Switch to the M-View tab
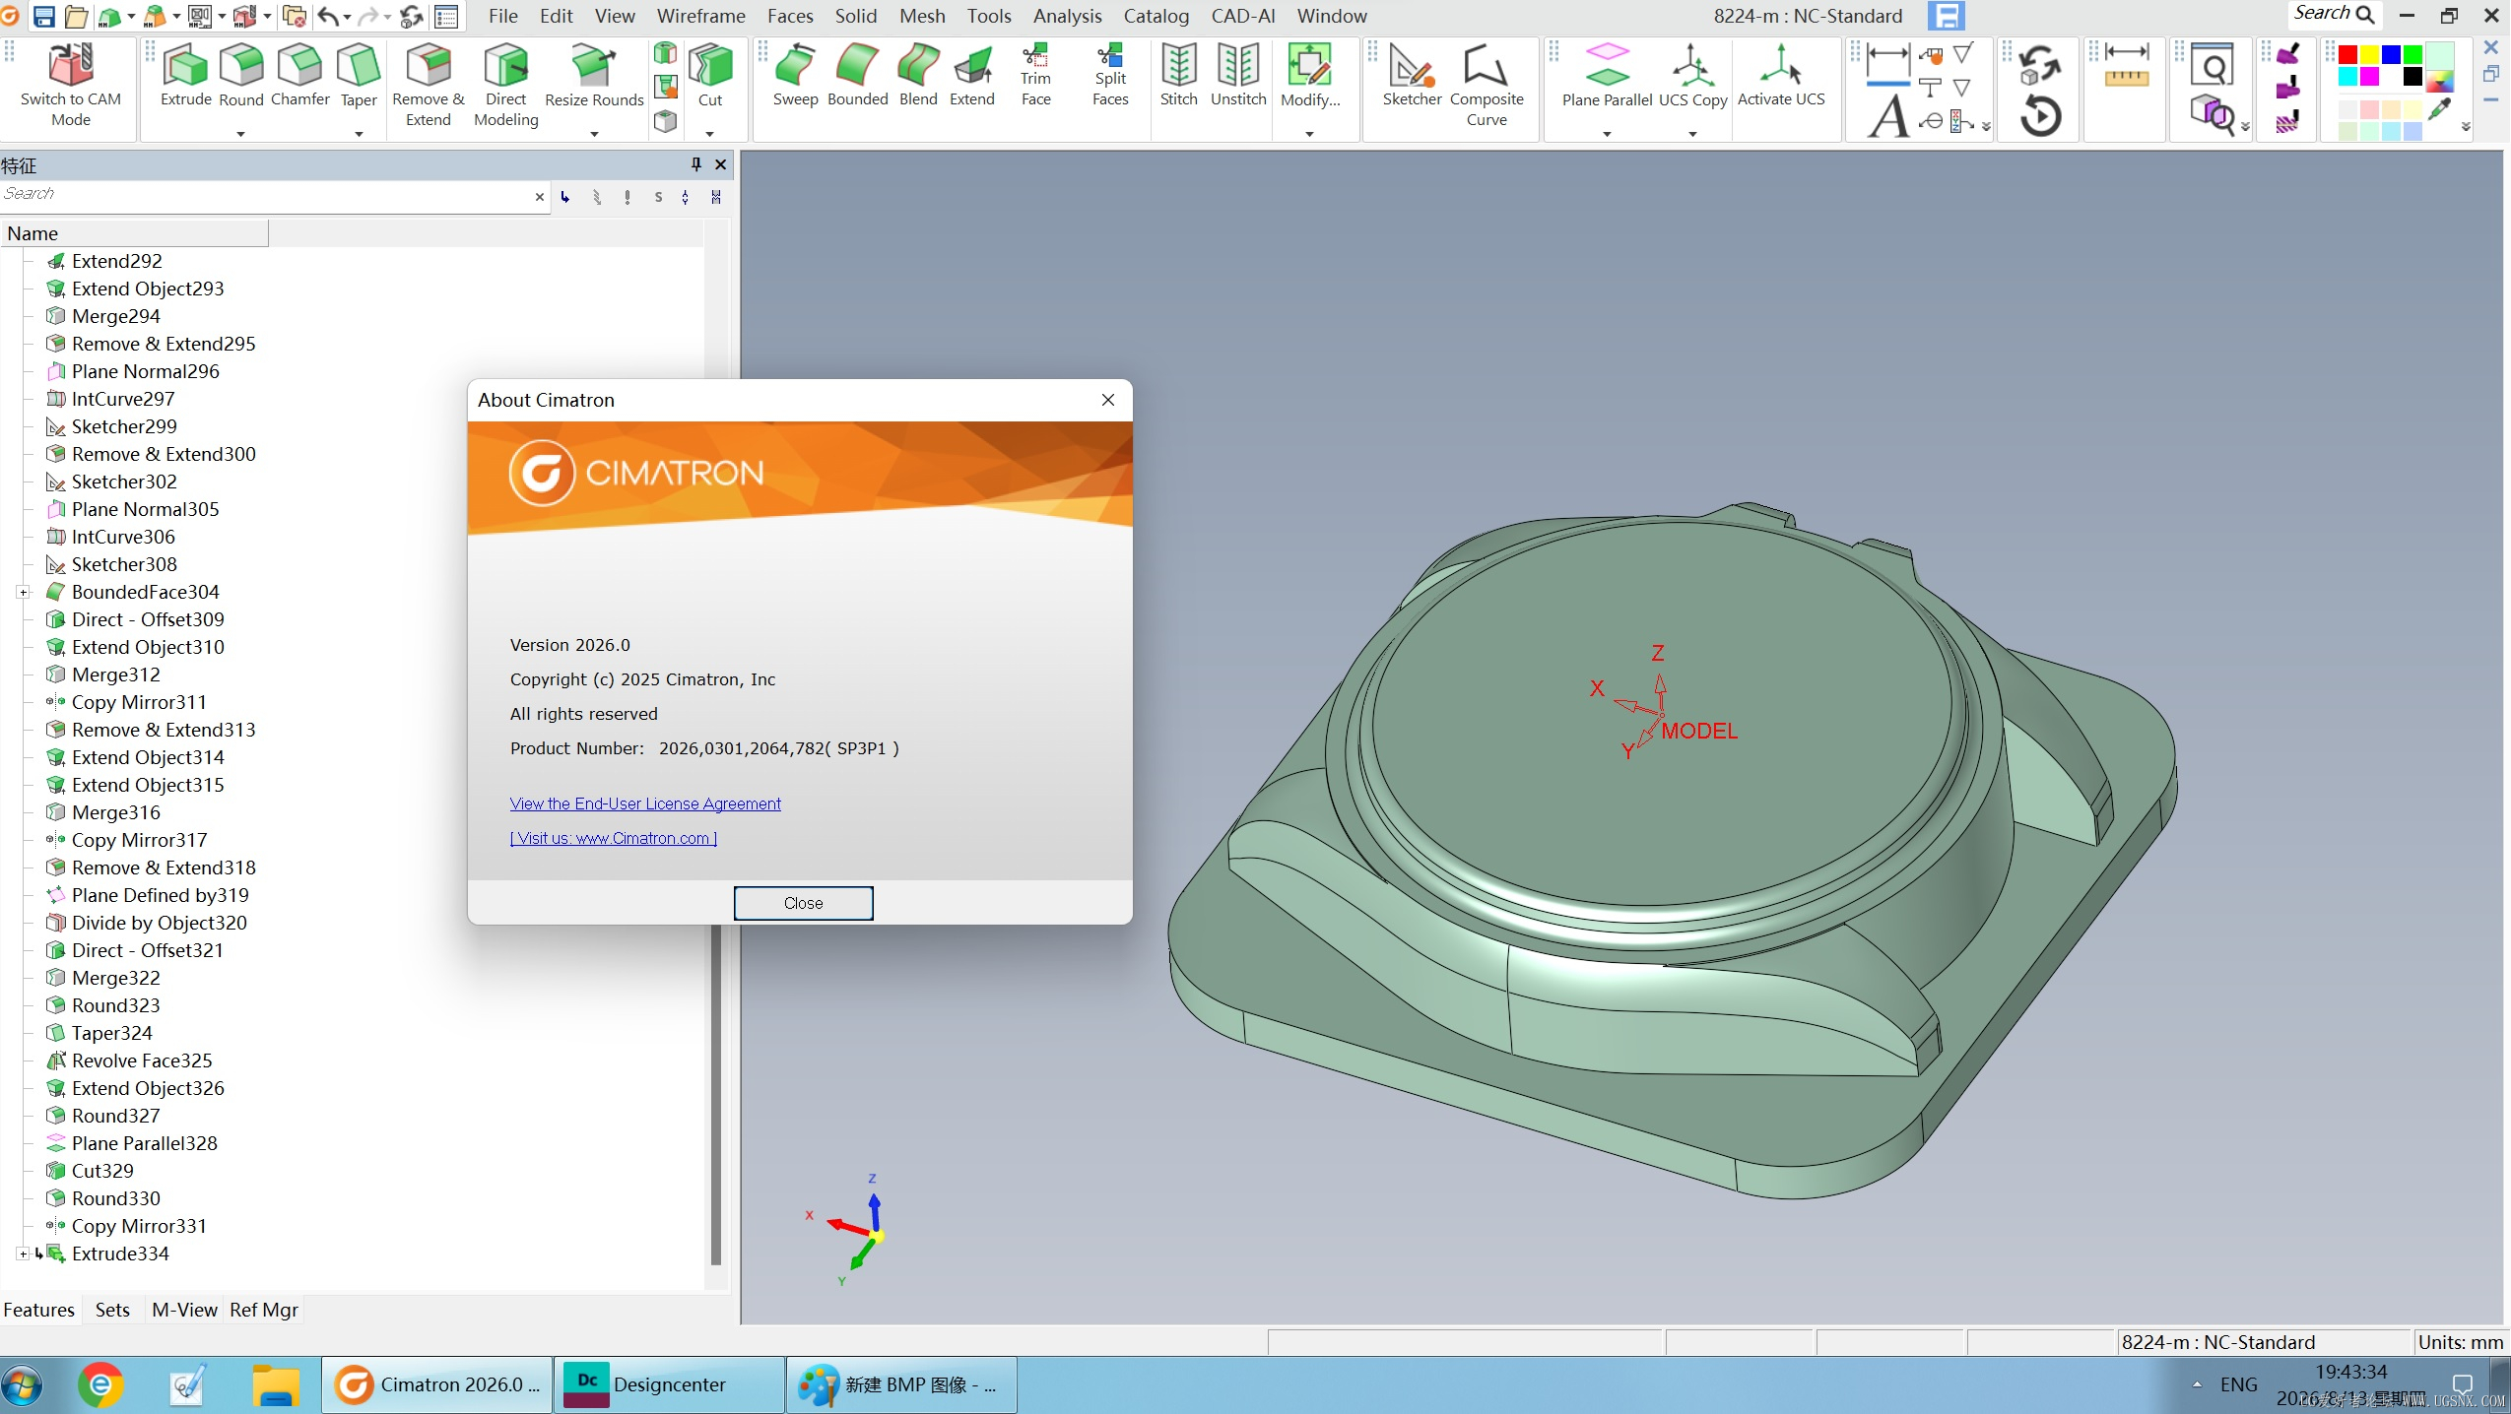Screen dimensions: 2511x1414 (x=184, y=1310)
